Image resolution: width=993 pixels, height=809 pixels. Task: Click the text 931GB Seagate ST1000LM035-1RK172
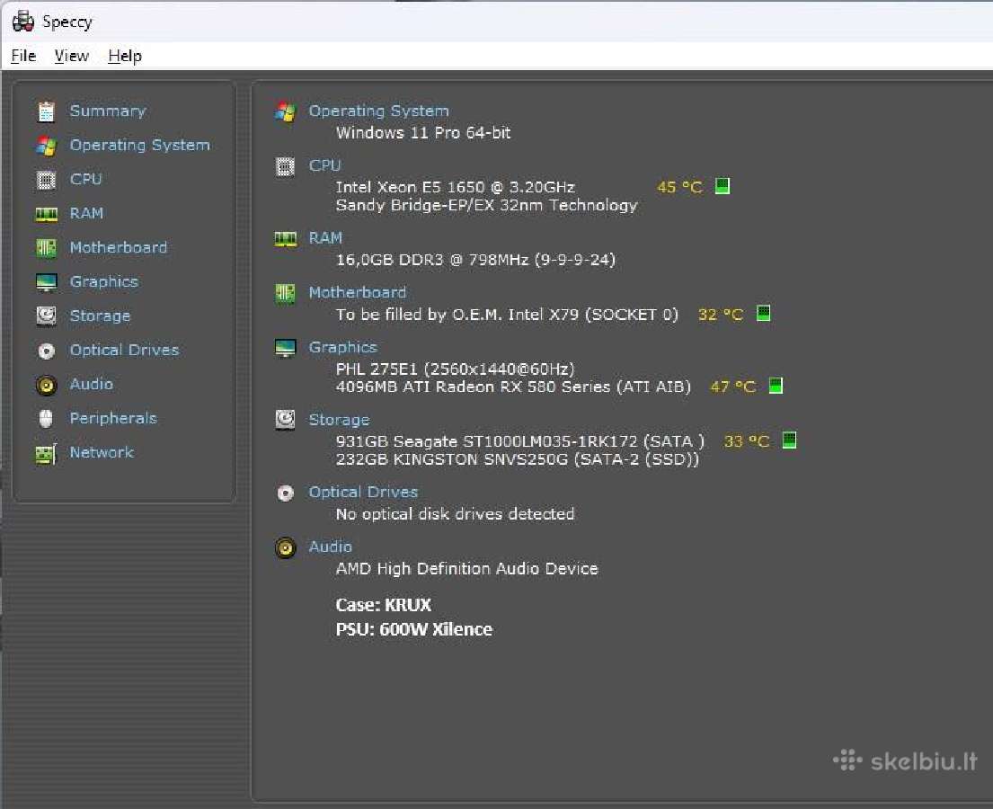[x=486, y=441]
